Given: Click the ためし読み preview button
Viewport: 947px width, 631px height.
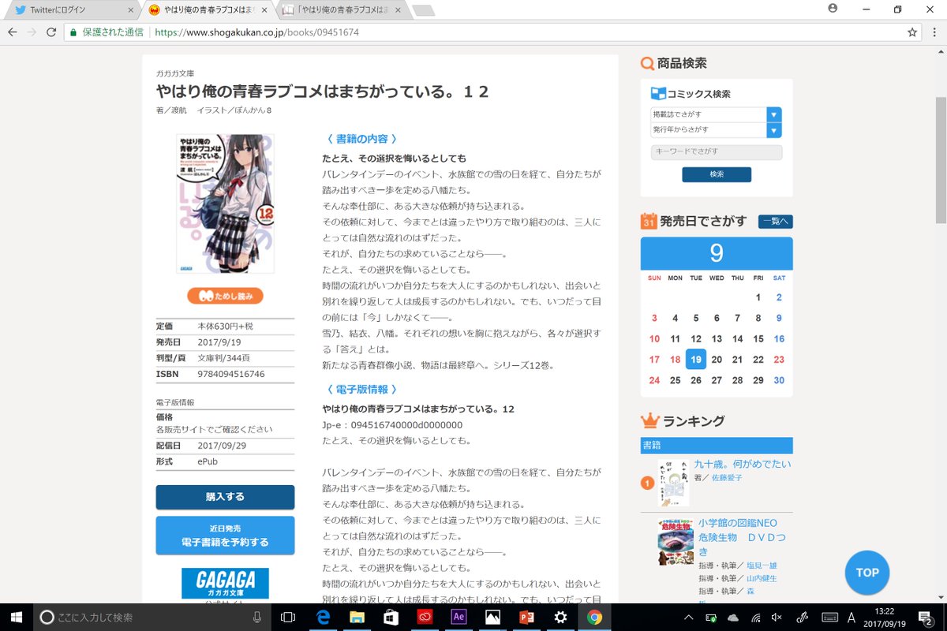Looking at the screenshot, I should click(x=225, y=296).
